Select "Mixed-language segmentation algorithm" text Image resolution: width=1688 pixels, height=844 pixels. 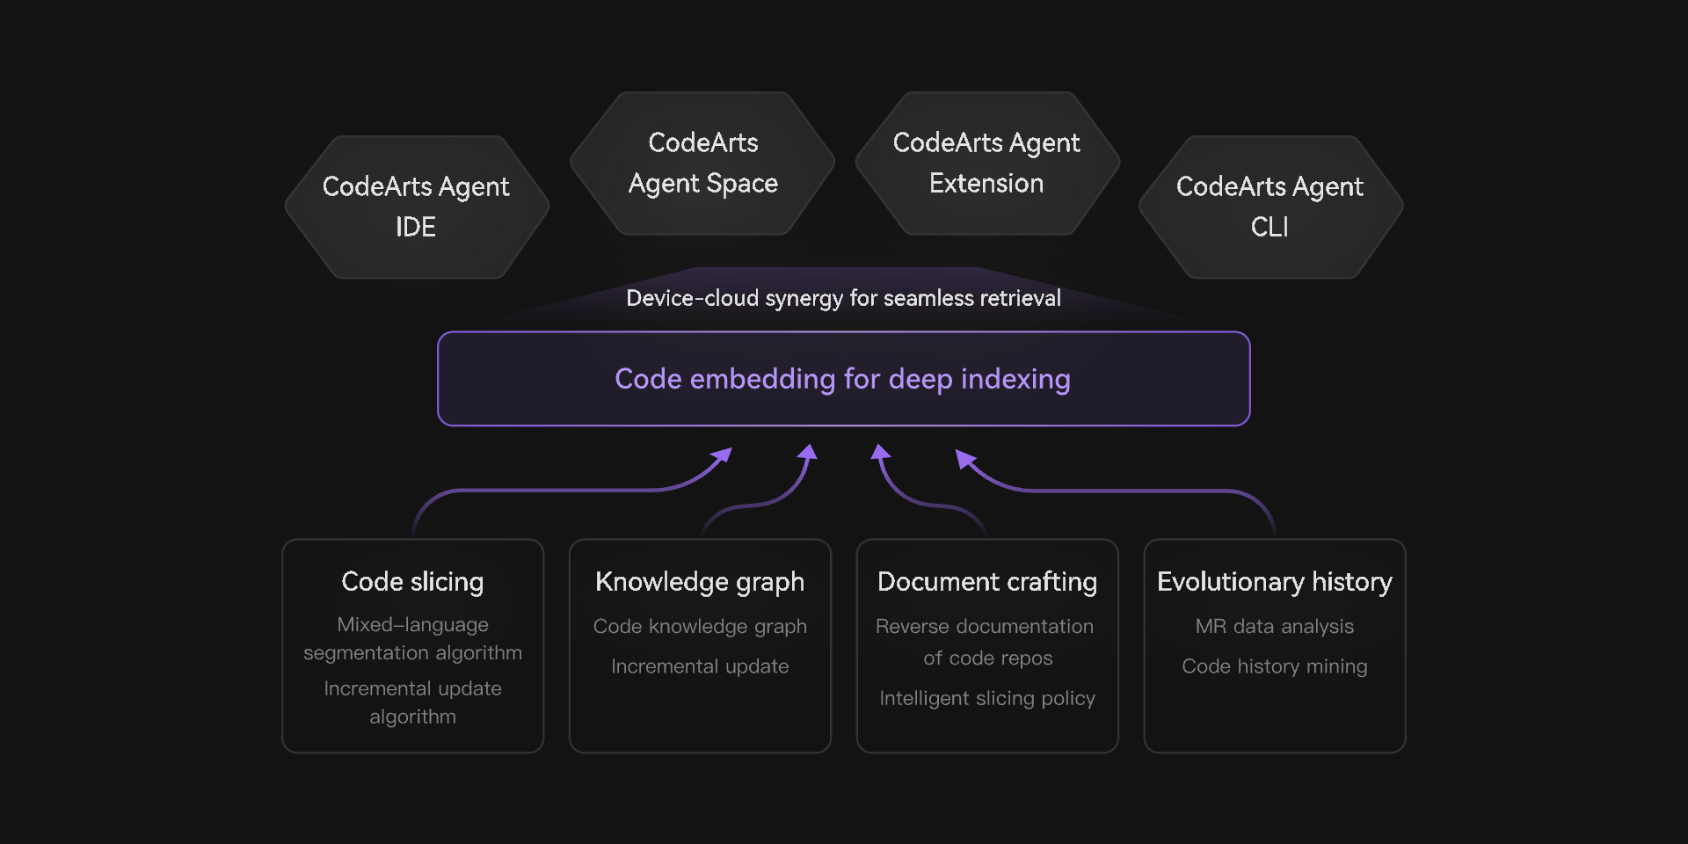point(412,638)
